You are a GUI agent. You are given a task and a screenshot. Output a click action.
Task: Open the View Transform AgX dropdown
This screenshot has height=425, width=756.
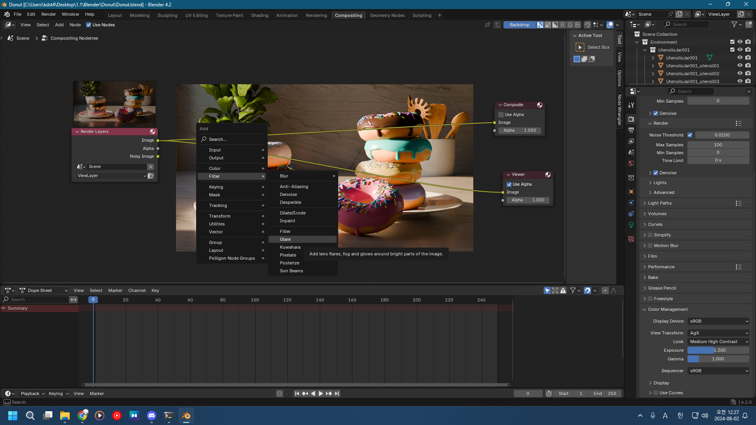click(718, 333)
